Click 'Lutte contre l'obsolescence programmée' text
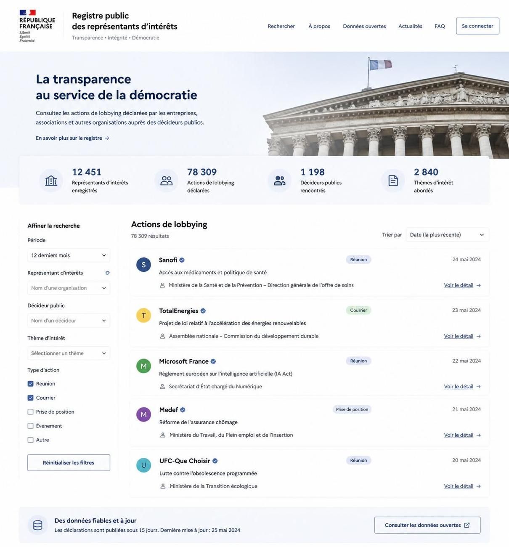This screenshot has width=509, height=547. point(208,473)
